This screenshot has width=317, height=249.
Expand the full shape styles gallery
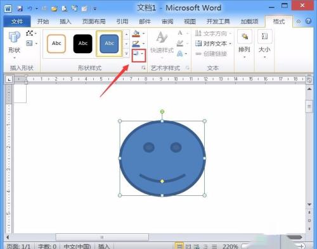click(126, 54)
